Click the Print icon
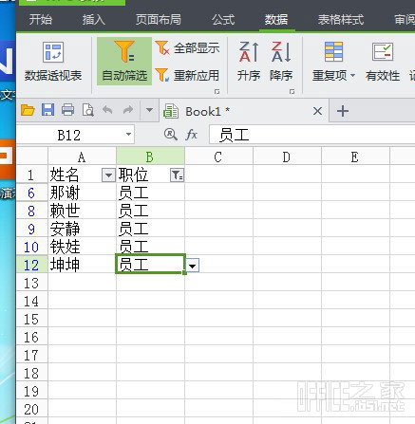The width and height of the screenshot is (415, 424). click(67, 110)
